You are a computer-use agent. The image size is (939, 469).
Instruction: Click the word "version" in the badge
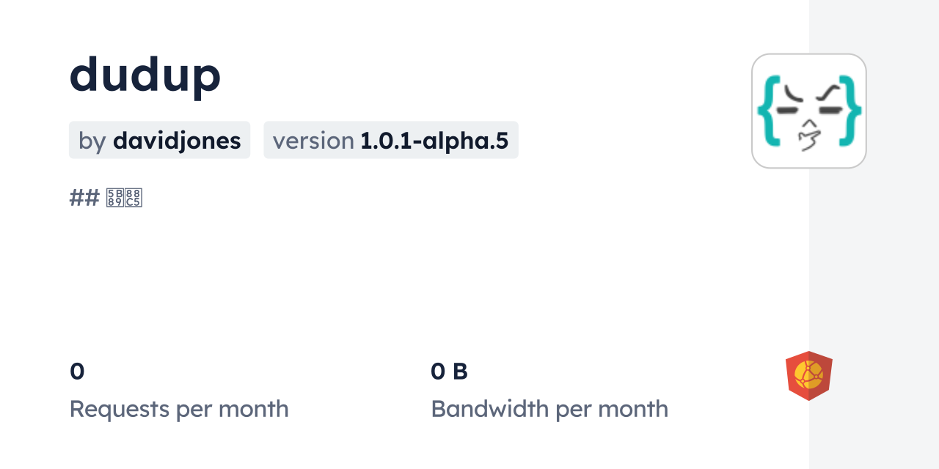tap(313, 141)
